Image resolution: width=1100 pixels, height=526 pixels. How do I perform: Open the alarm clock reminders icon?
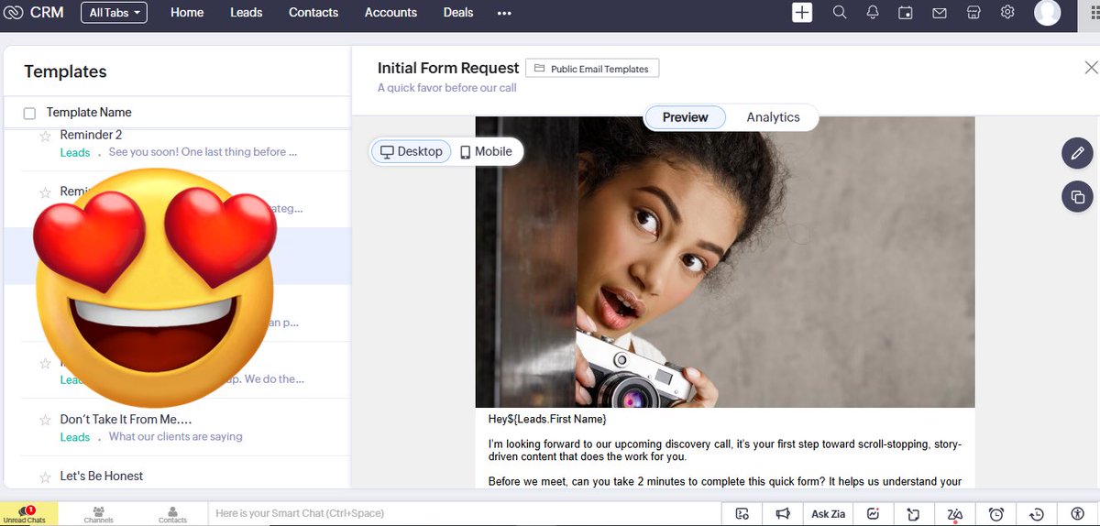[x=996, y=514]
